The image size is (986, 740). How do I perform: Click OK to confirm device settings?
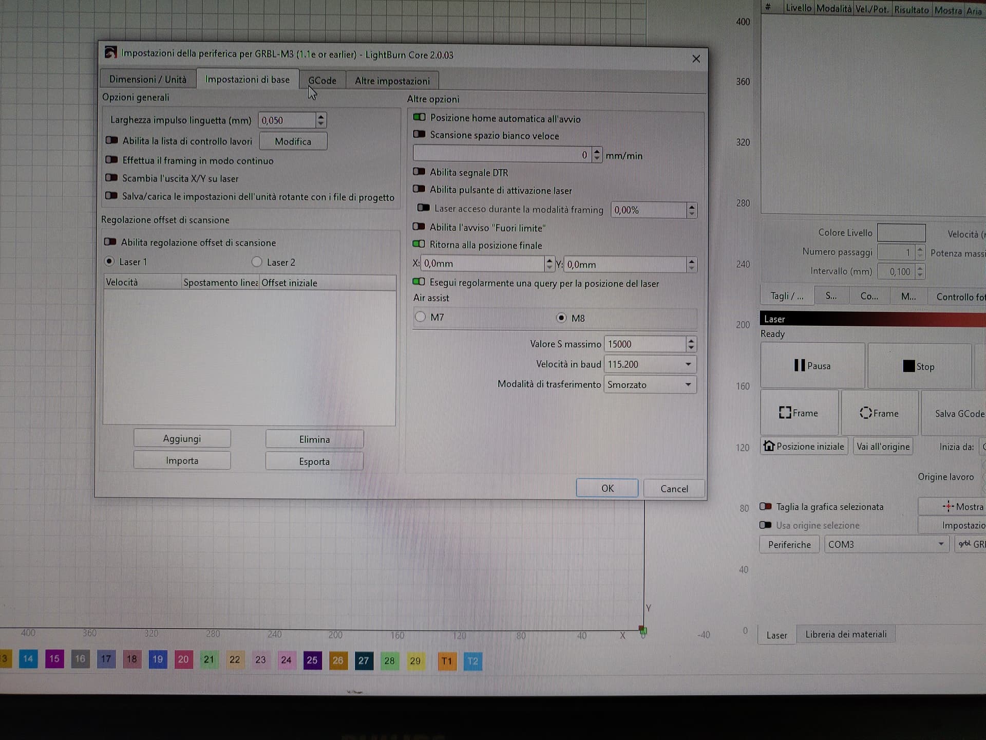tap(607, 488)
